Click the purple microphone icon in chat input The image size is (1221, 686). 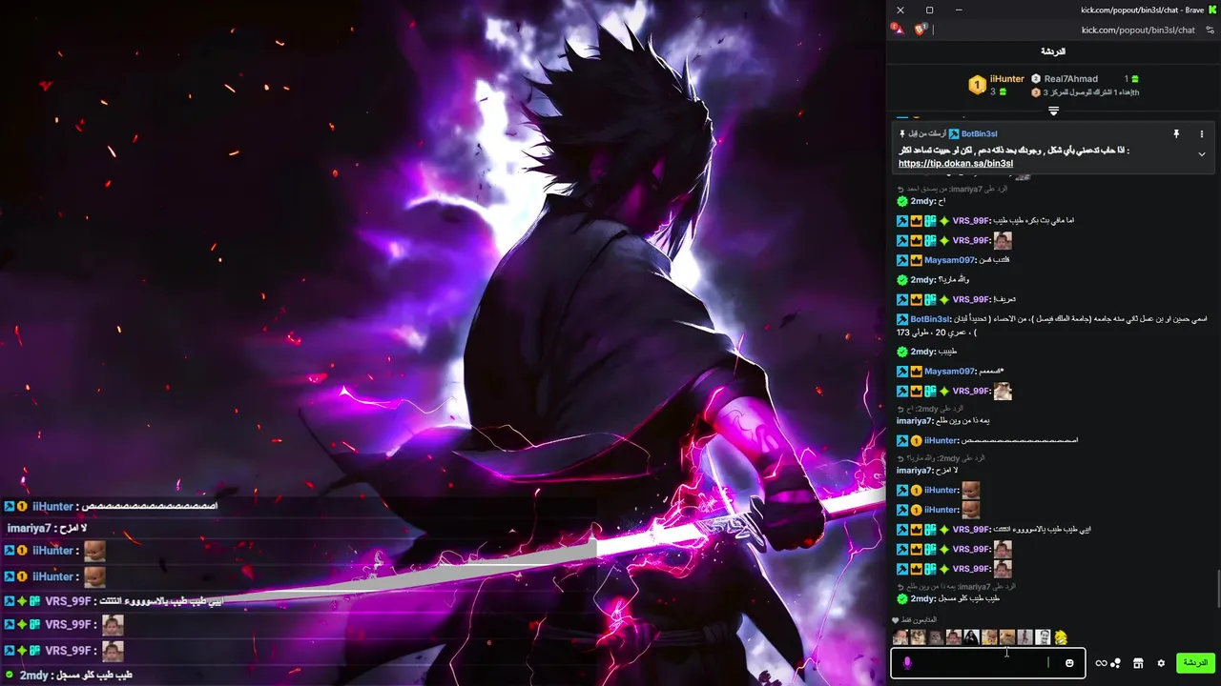907,663
